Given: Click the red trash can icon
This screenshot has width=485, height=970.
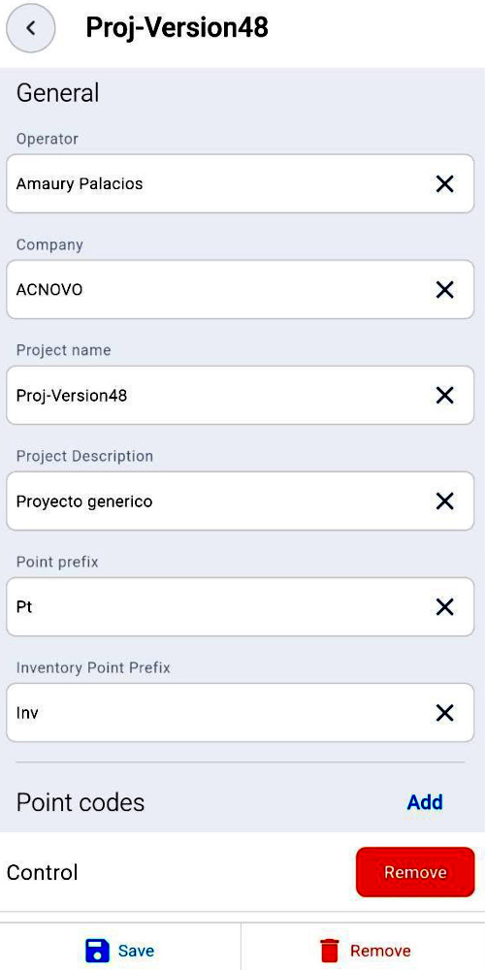Looking at the screenshot, I should [x=330, y=951].
